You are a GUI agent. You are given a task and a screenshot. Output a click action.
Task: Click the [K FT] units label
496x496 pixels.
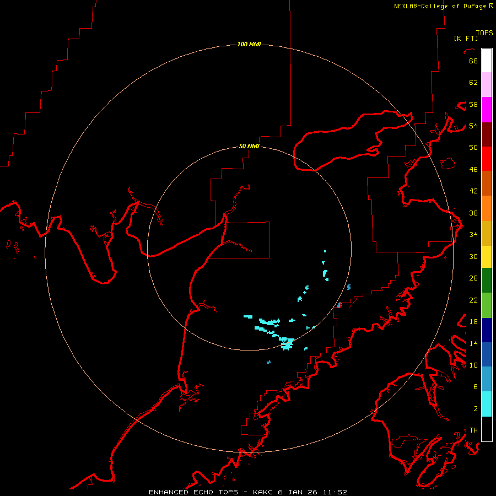point(466,38)
